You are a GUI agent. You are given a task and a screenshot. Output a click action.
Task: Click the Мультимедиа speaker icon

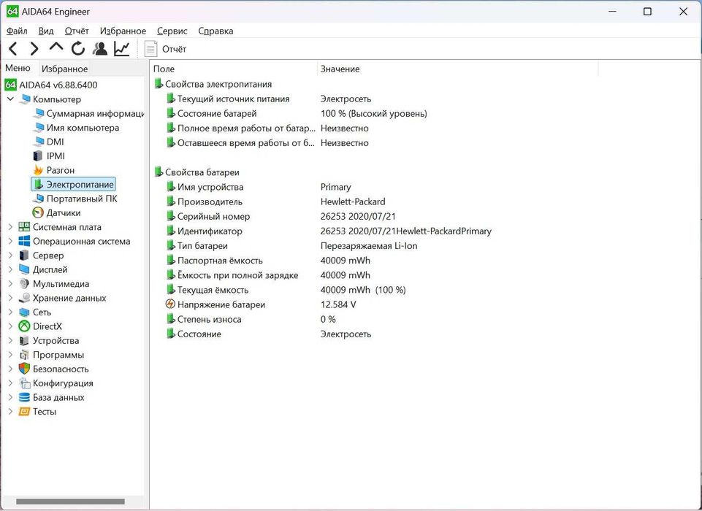24,284
